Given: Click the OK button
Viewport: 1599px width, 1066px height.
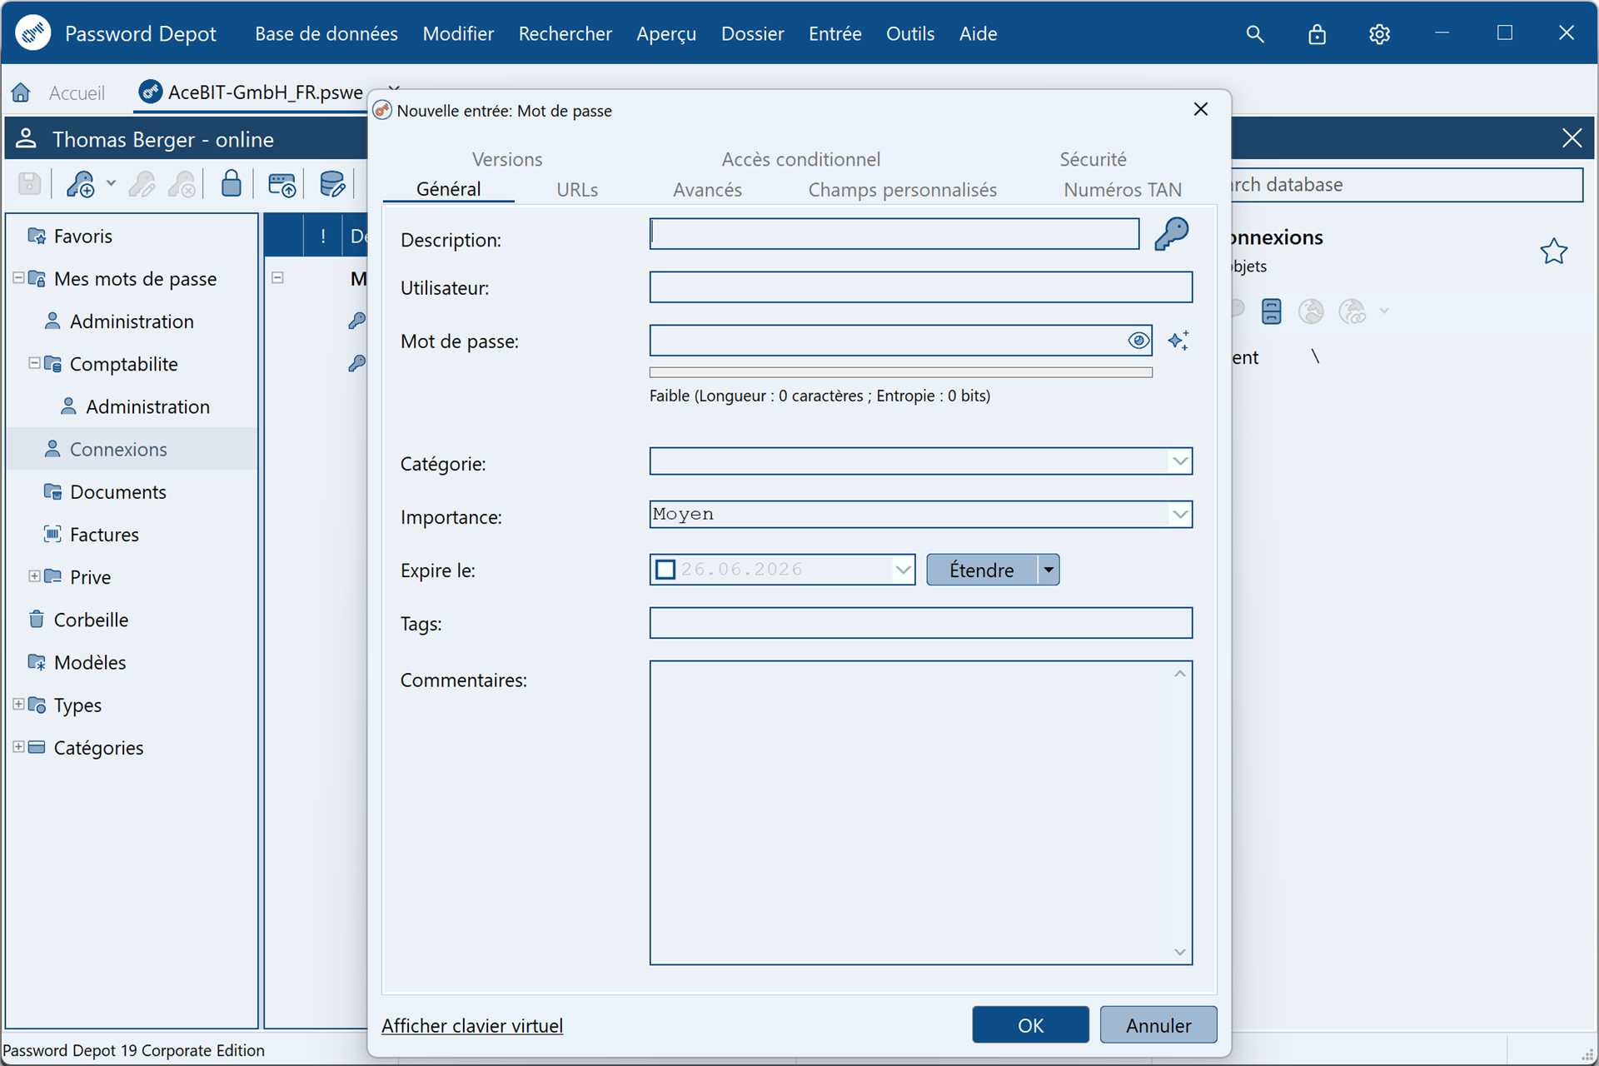Looking at the screenshot, I should click(x=1030, y=1025).
